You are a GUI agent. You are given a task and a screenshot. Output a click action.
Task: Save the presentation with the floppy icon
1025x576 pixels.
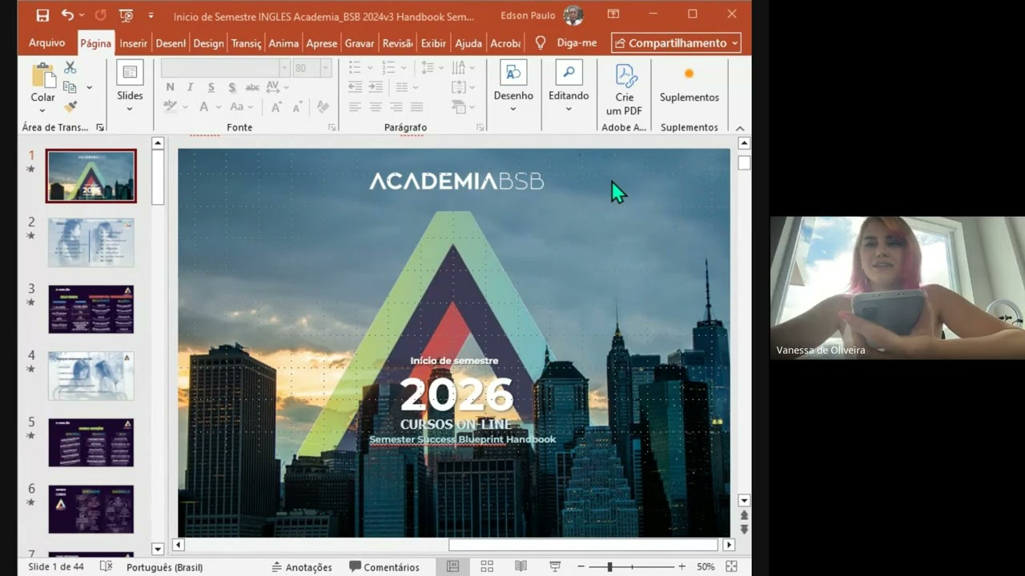(x=42, y=15)
